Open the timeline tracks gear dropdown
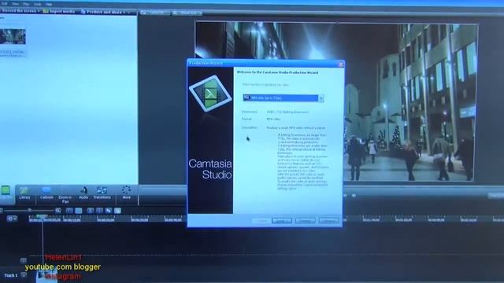504x283 pixels. point(12,219)
